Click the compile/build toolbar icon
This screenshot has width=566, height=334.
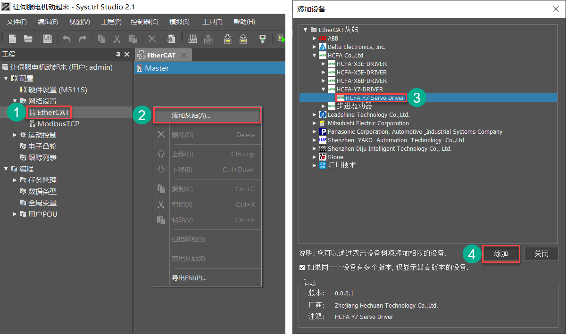click(192, 39)
